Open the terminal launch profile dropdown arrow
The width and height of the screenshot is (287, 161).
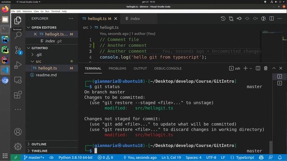pos(251,68)
